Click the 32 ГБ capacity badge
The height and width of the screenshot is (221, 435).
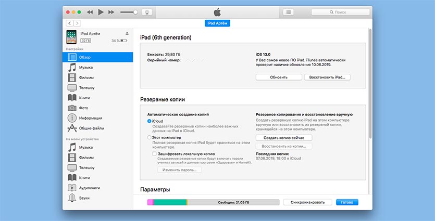[86, 41]
